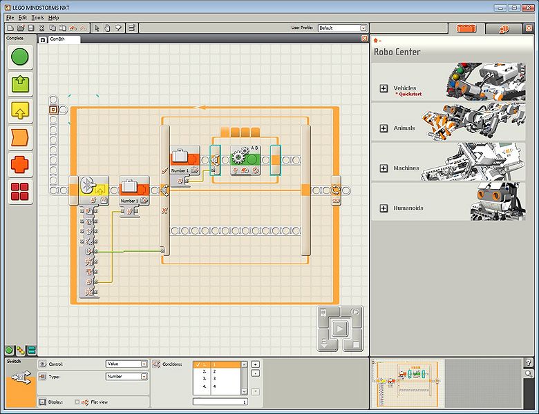Select the Comment tool in toolbar
Viewport: 539px width, 414px height.
pos(118,28)
